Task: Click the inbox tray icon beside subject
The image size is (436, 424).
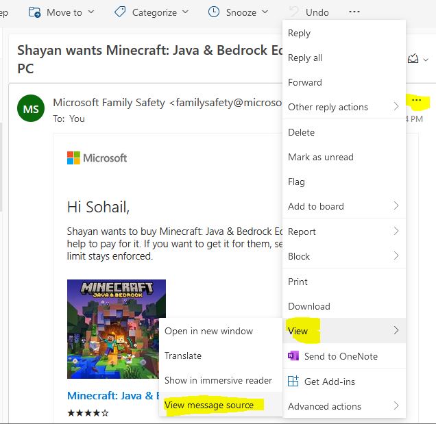Action: (x=413, y=59)
